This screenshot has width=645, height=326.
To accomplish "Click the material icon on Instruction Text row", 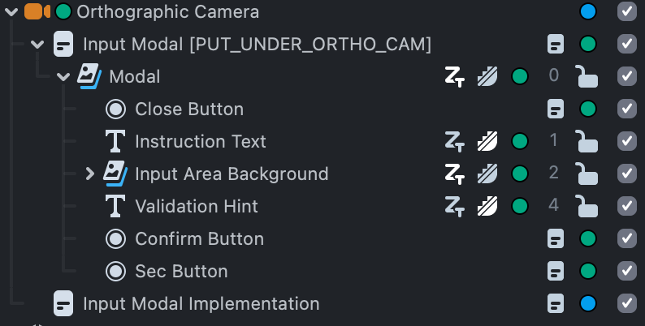I will point(487,142).
